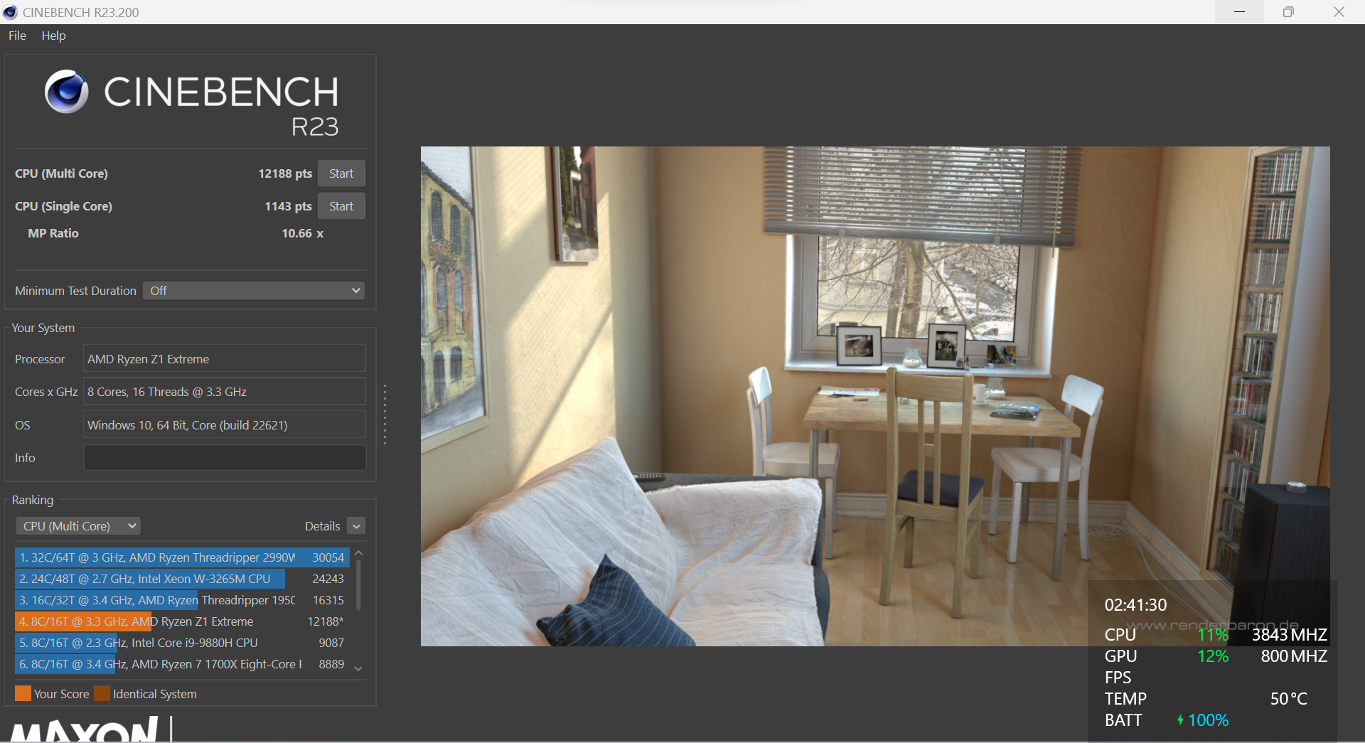Start the CPU Multi Core test

[x=341, y=173]
